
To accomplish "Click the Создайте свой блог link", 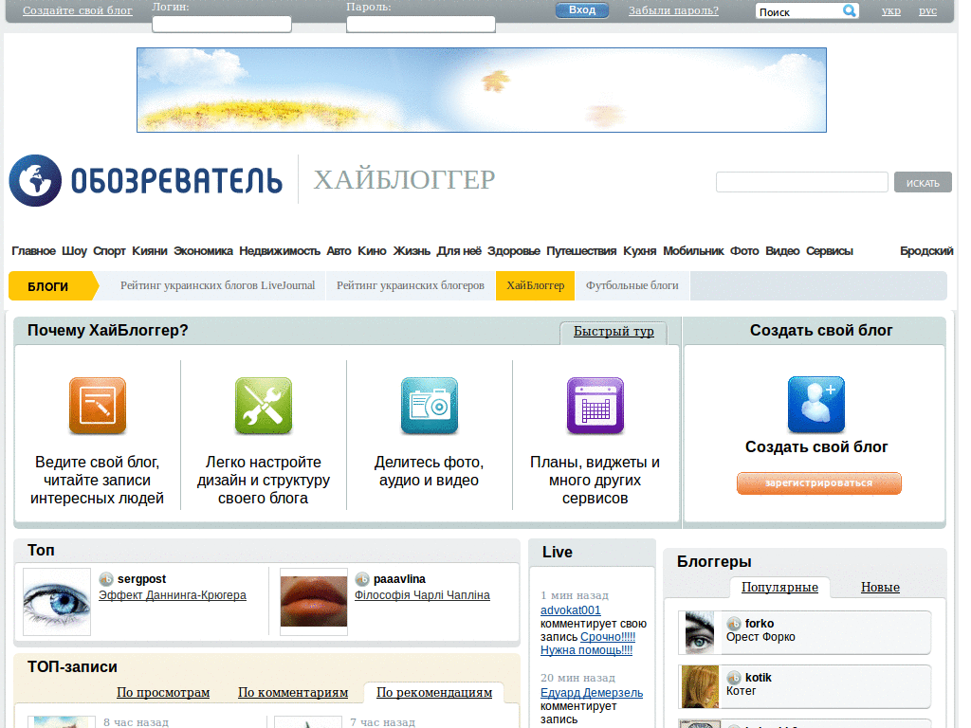I will [x=78, y=10].
